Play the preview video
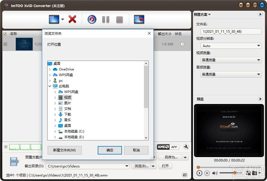 point(199,173)
